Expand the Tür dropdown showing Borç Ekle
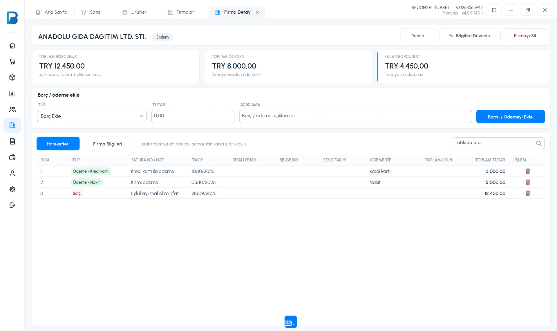The image size is (557, 331). tap(92, 116)
